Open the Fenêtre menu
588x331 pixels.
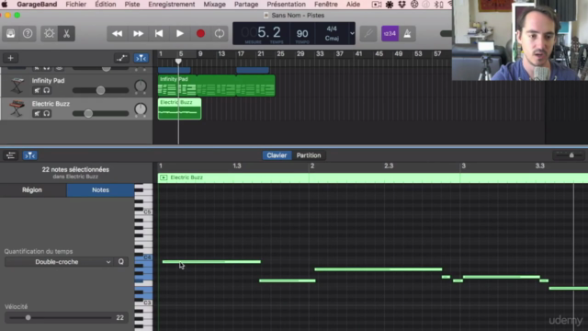click(x=326, y=5)
